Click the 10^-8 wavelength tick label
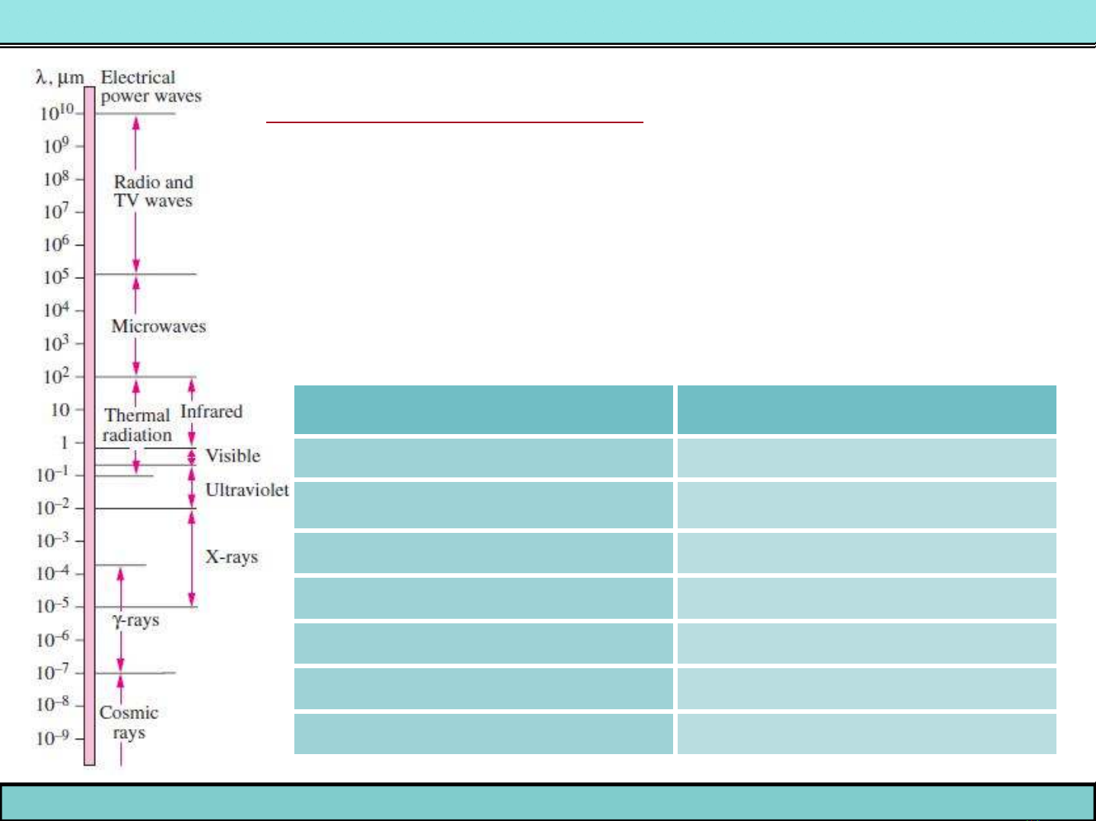Image resolution: width=1096 pixels, height=821 pixels. [53, 705]
